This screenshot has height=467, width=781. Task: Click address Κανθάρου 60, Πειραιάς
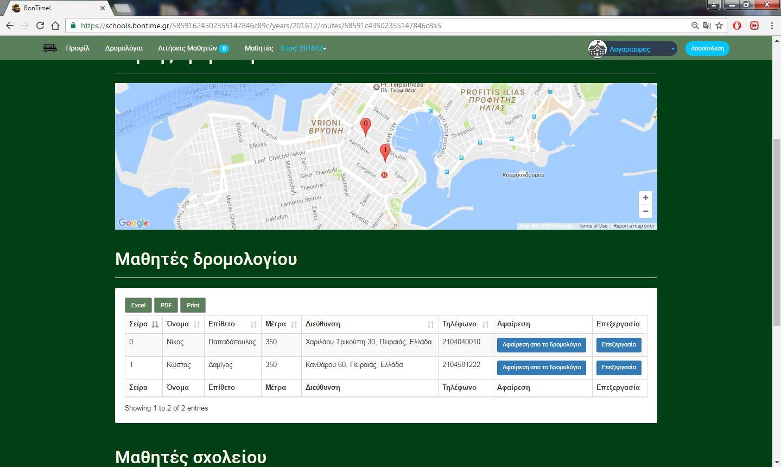(x=354, y=365)
